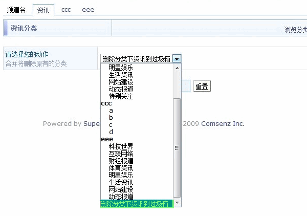The image size is (307, 216).
Task: Click the 浏览分类 link
Action: point(295,30)
